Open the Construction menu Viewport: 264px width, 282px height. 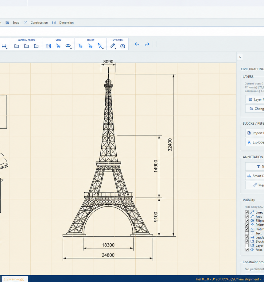pyautogui.click(x=39, y=22)
